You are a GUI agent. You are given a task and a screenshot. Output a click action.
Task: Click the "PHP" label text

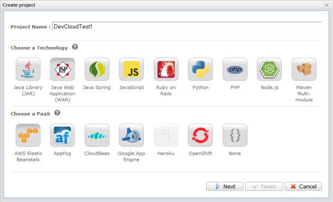pos(235,88)
